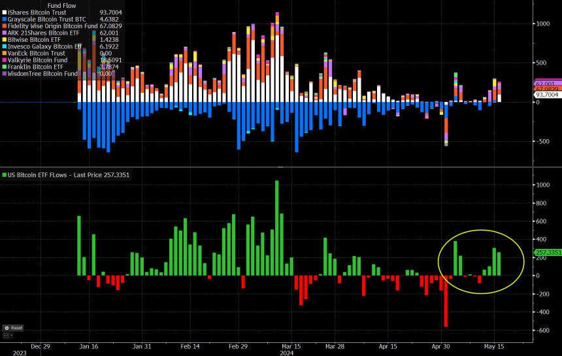Click the US Bitcoin ETF Flows green swatch
The image size is (562, 356).
(x=3, y=175)
